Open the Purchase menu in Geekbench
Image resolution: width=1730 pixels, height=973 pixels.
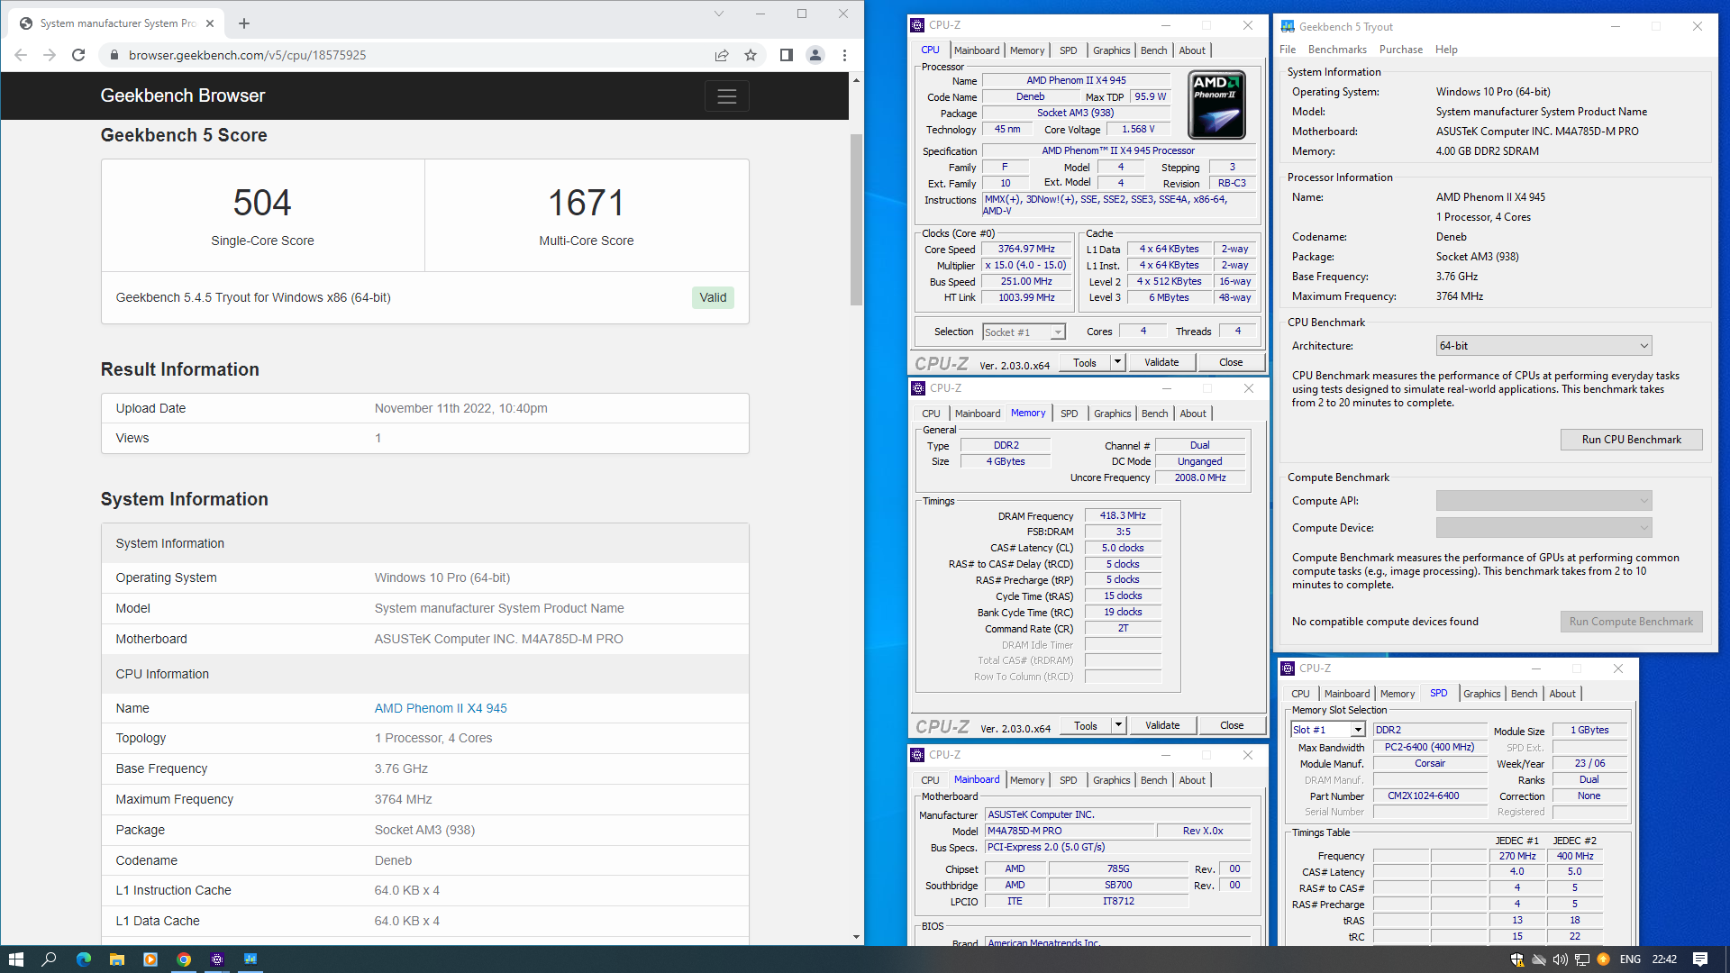(1401, 50)
